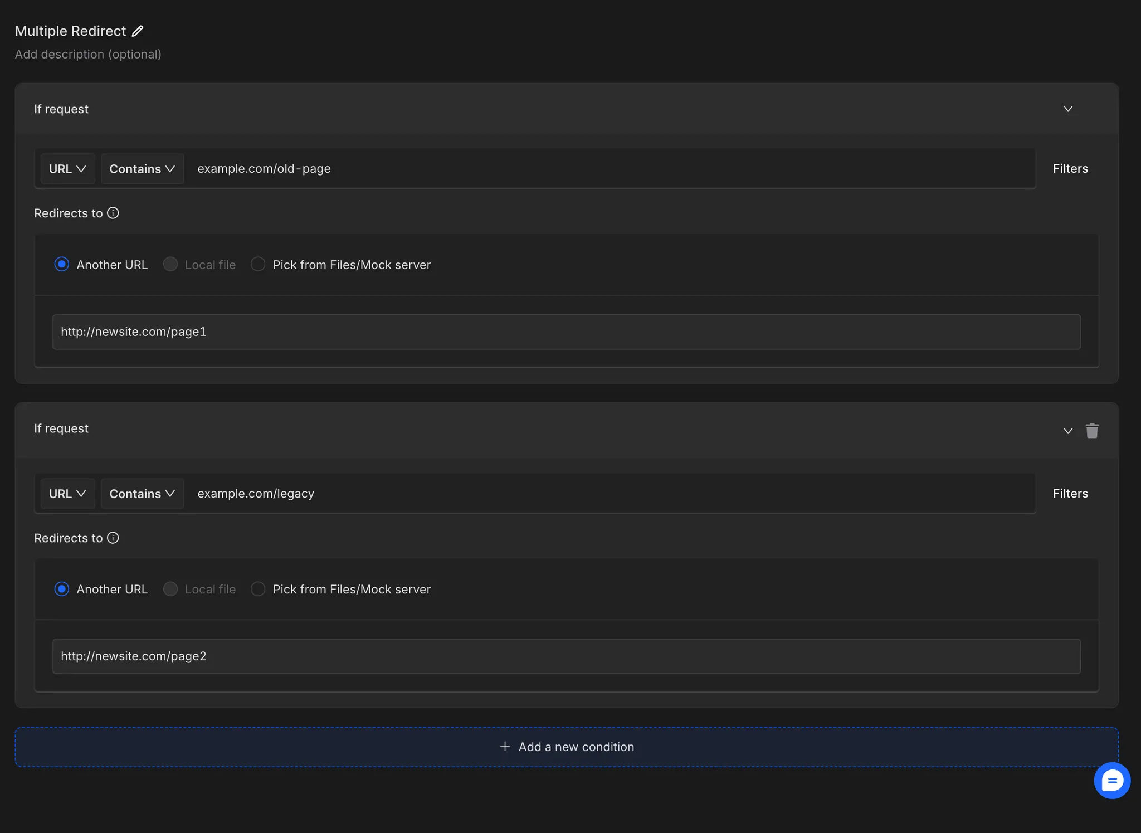Viewport: 1141px width, 833px height.
Task: Open Contains operator dropdown in second condition
Action: 142,494
